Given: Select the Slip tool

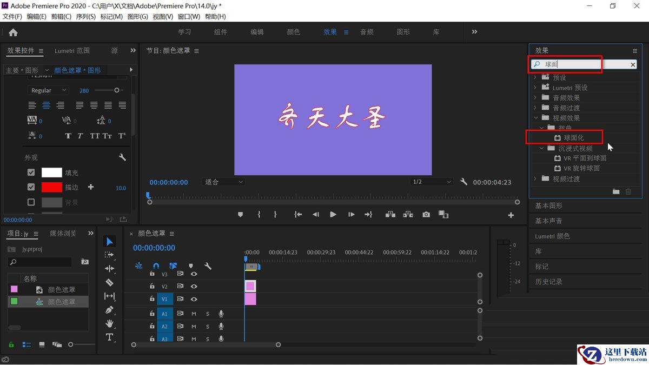Looking at the screenshot, I should (109, 296).
